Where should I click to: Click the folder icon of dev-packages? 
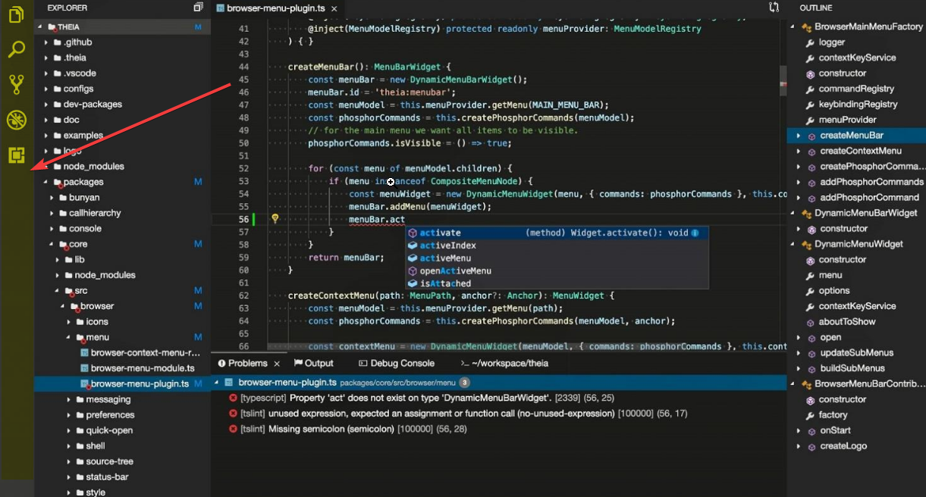[x=57, y=105]
